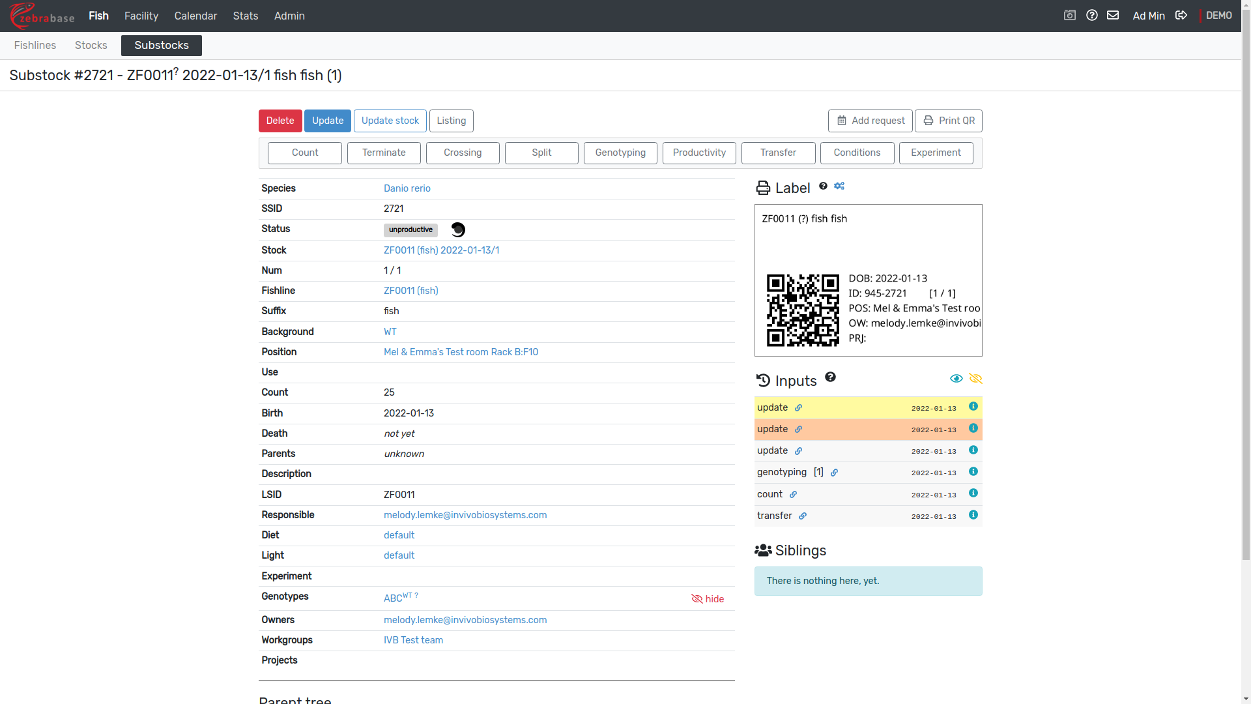The image size is (1251, 704).
Task: Click the Genotyping action button
Action: [x=620, y=153]
